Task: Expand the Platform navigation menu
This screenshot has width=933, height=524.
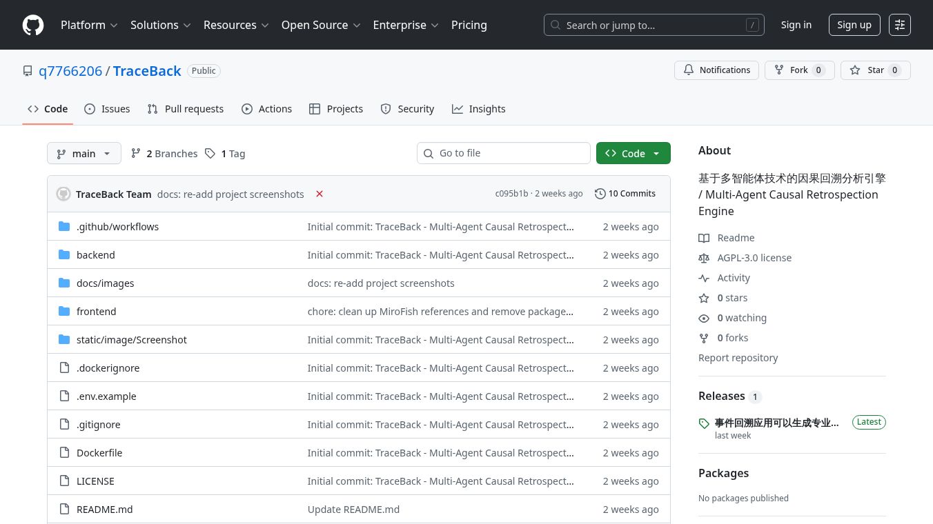Action: (89, 25)
